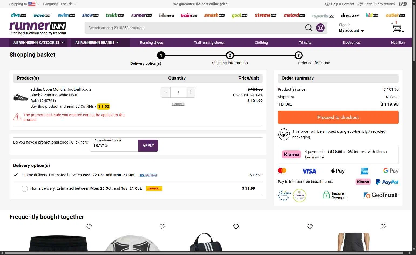Open Trail running shoes menu
416x255 pixels.
[209, 43]
